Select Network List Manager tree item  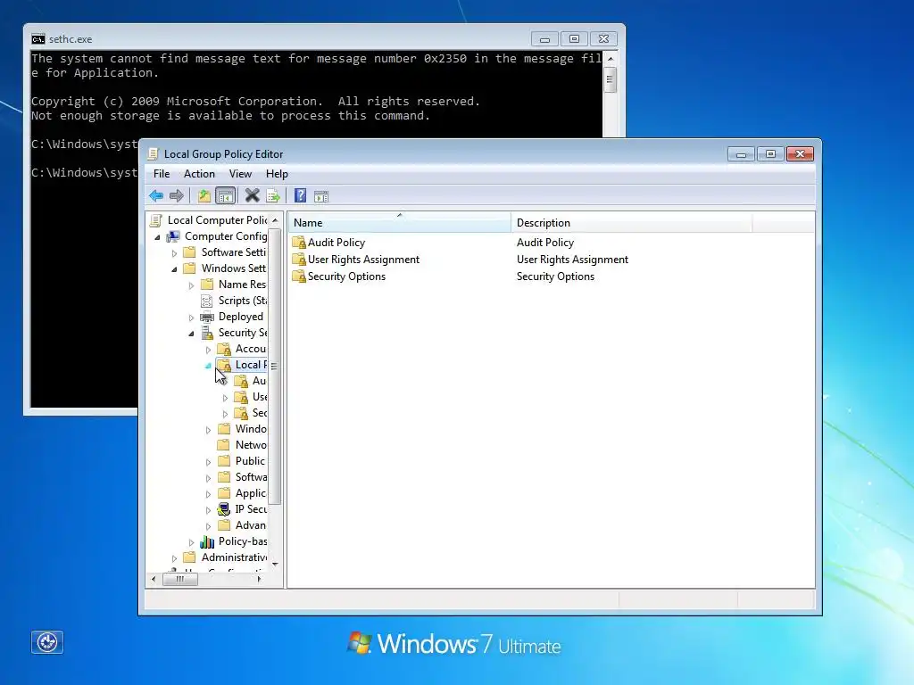(x=251, y=444)
